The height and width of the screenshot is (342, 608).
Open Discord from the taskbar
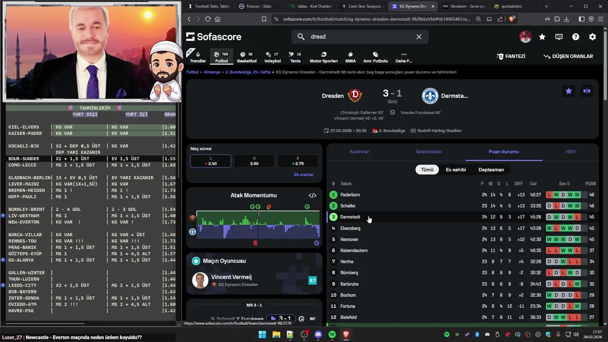coord(318,334)
